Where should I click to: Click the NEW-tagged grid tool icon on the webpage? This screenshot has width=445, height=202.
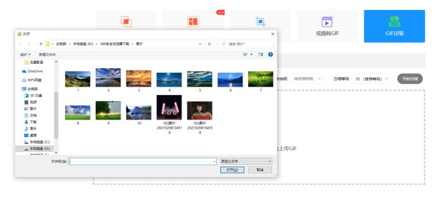coord(193,22)
